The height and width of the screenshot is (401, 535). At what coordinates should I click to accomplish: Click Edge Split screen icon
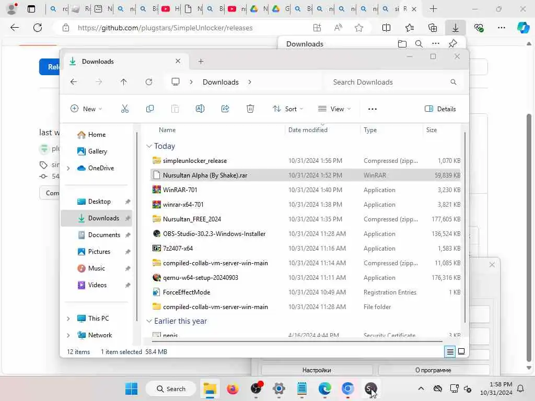click(x=386, y=28)
